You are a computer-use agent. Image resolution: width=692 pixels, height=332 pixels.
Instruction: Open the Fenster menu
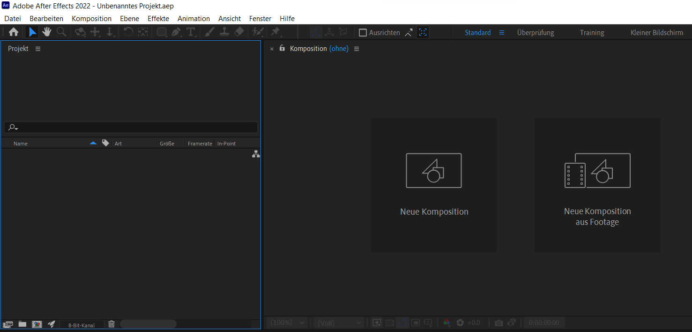260,19
